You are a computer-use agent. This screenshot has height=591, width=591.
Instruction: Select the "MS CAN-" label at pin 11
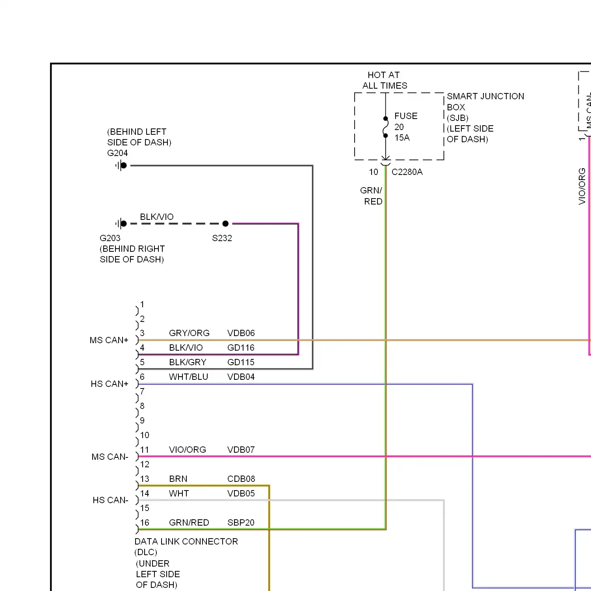coord(110,457)
